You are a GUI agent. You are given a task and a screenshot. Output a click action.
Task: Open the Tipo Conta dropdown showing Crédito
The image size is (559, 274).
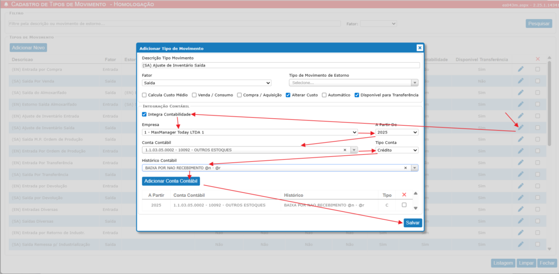pyautogui.click(x=396, y=150)
